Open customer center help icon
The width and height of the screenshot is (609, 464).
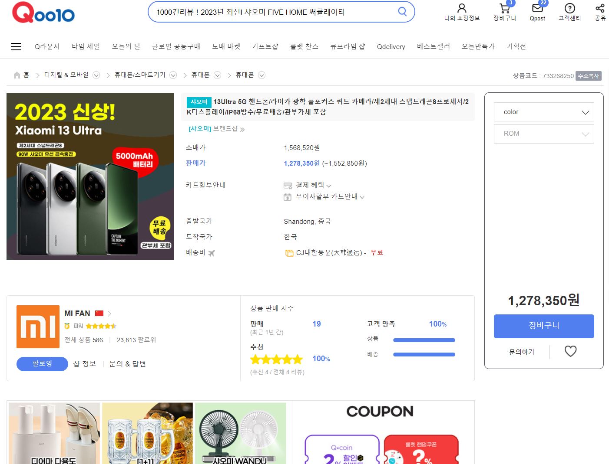(x=569, y=8)
